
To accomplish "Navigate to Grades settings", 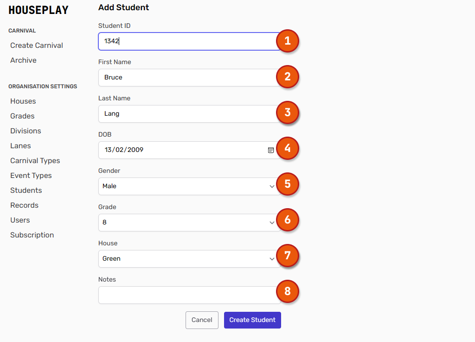I will point(22,116).
